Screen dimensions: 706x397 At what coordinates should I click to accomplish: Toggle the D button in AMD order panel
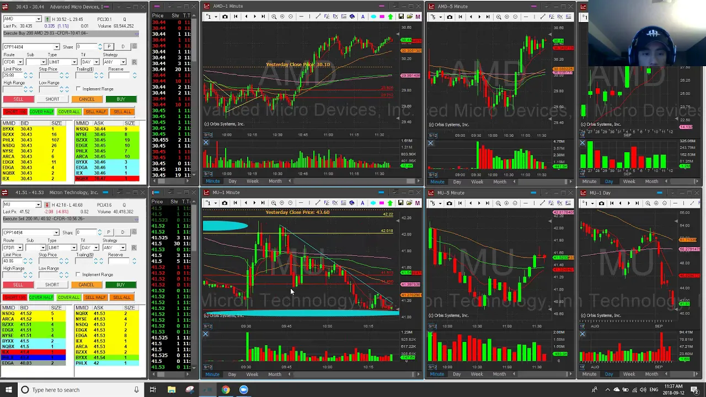tap(123, 46)
